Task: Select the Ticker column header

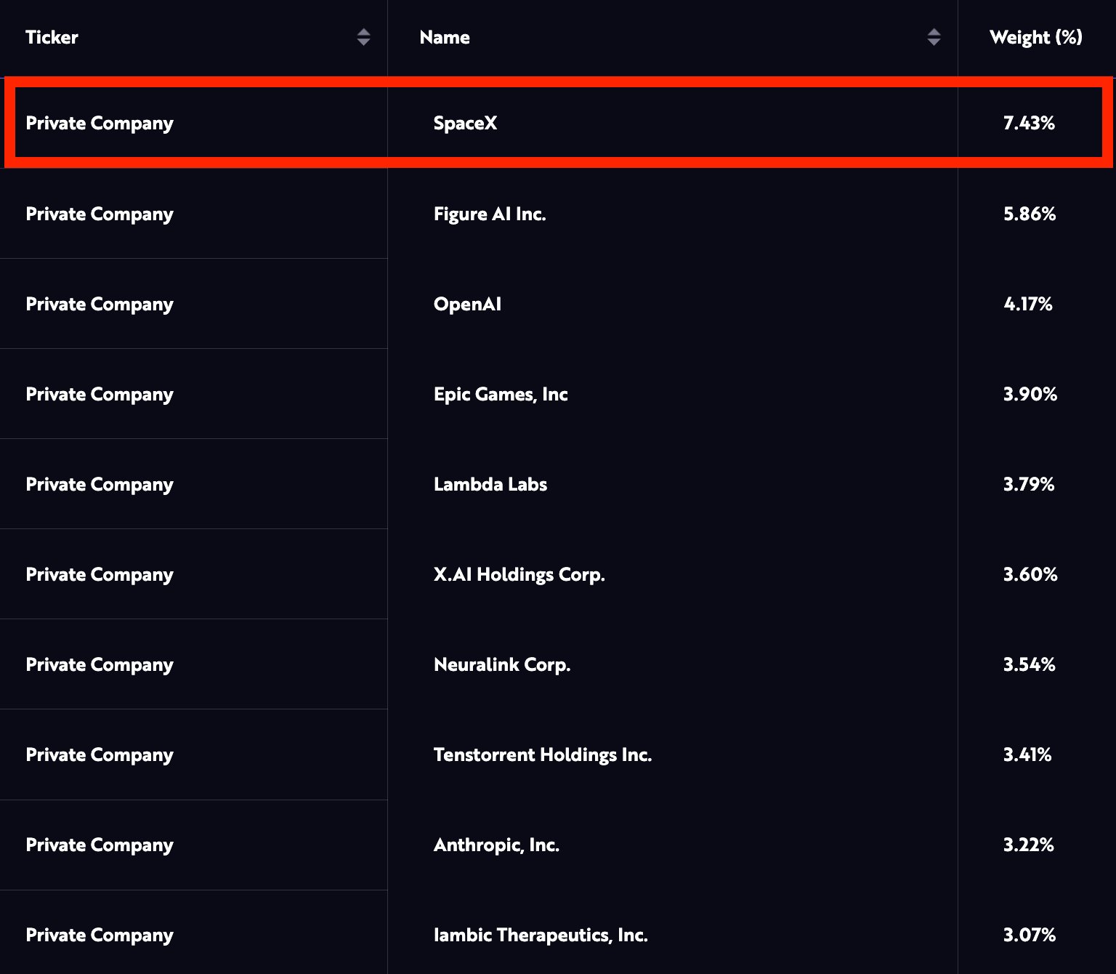Action: (52, 37)
